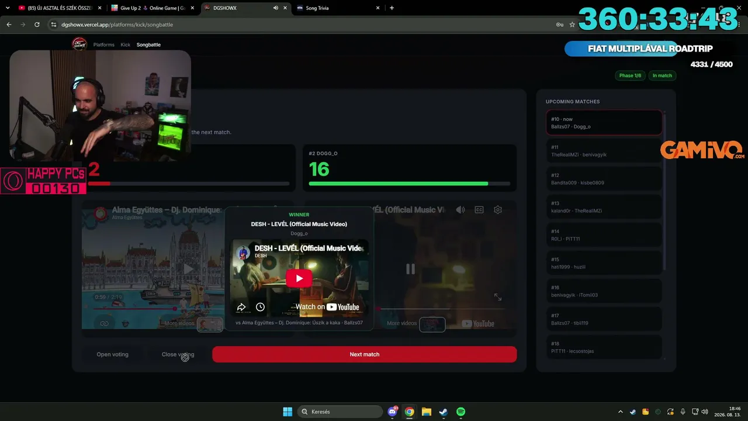Open File Explorer from the taskbar
This screenshot has width=748, height=421.
click(x=427, y=412)
